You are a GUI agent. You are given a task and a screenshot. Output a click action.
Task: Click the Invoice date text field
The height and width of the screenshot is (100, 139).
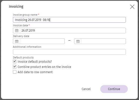coord(73,31)
